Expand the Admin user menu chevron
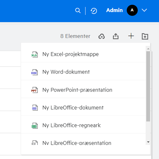The height and width of the screenshot is (159, 159). click(144, 10)
